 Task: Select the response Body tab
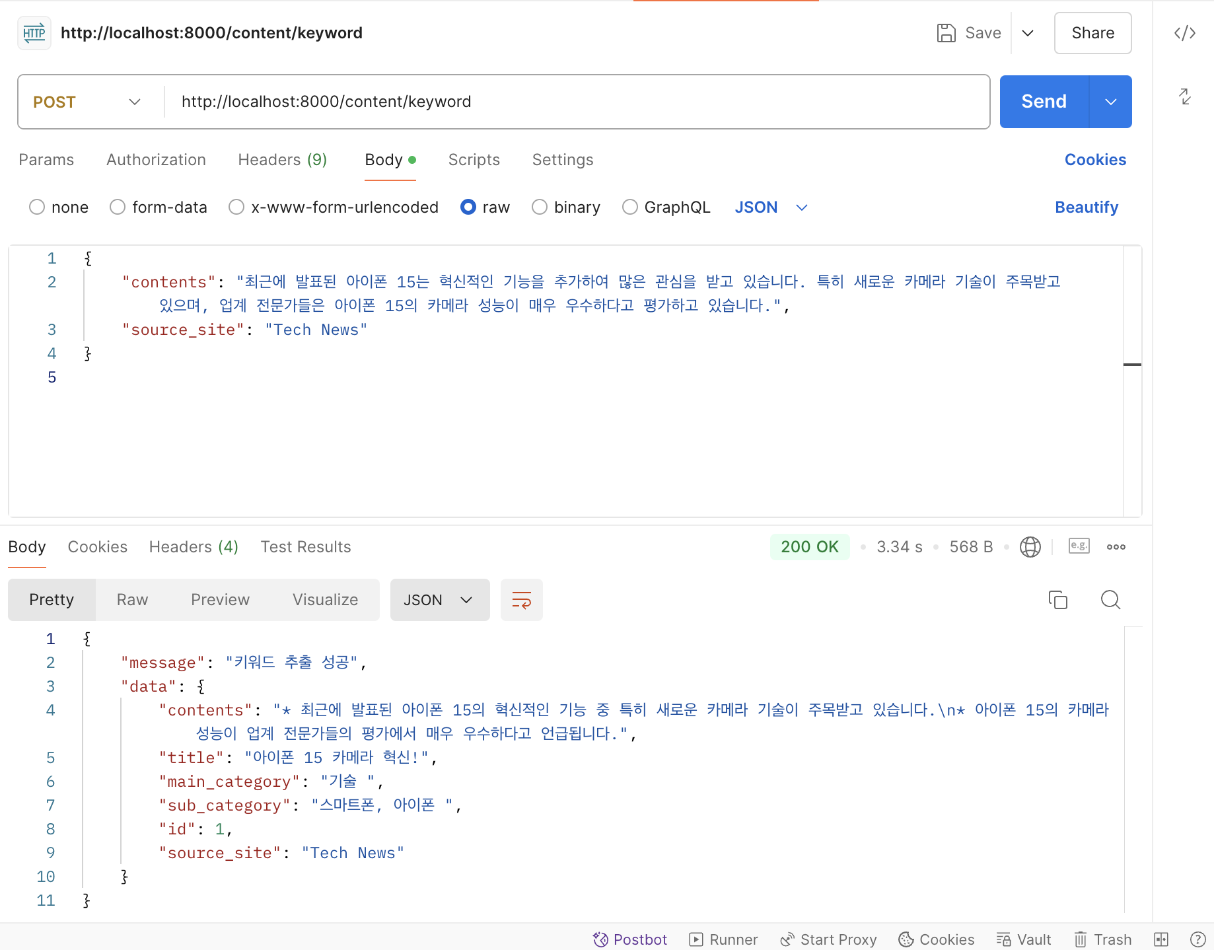[x=27, y=547]
